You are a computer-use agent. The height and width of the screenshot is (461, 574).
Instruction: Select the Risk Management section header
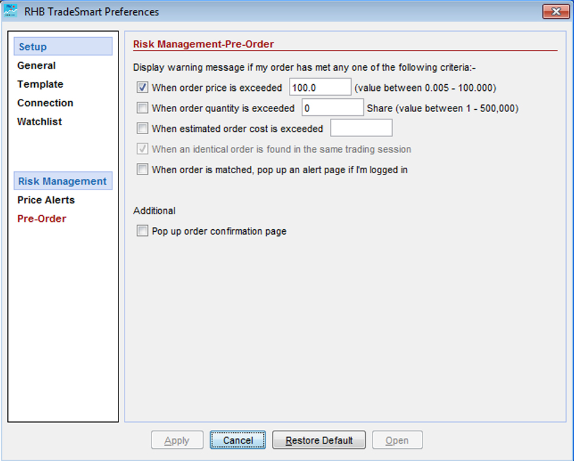63,181
